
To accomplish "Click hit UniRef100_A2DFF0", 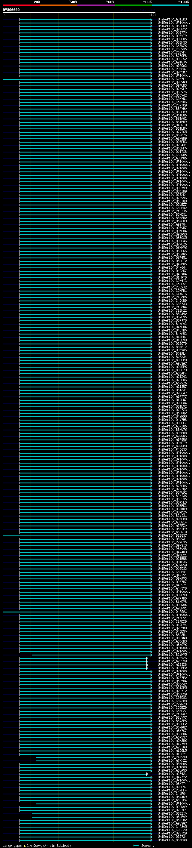I will pyautogui.click(x=172, y=668).
